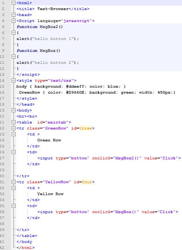Click the 'Yellow Row' cell text
Image resolution: width=182 pixels, height=250 pixels.
click(x=50, y=194)
